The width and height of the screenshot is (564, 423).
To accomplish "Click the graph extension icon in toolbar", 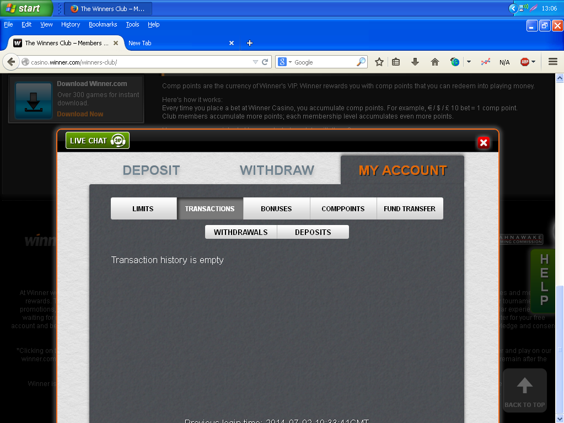I will click(486, 62).
